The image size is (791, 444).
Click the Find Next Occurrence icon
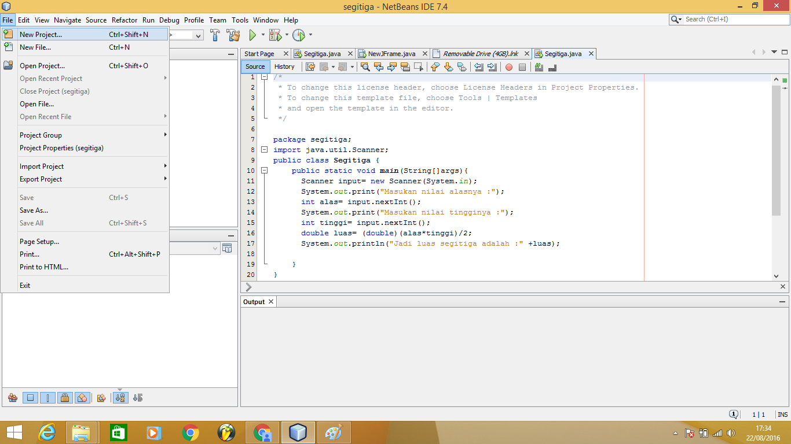pos(392,67)
